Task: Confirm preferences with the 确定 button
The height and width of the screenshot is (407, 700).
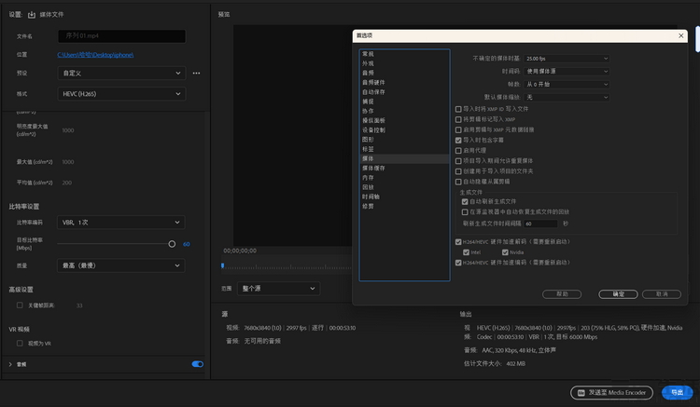Action: tap(618, 293)
